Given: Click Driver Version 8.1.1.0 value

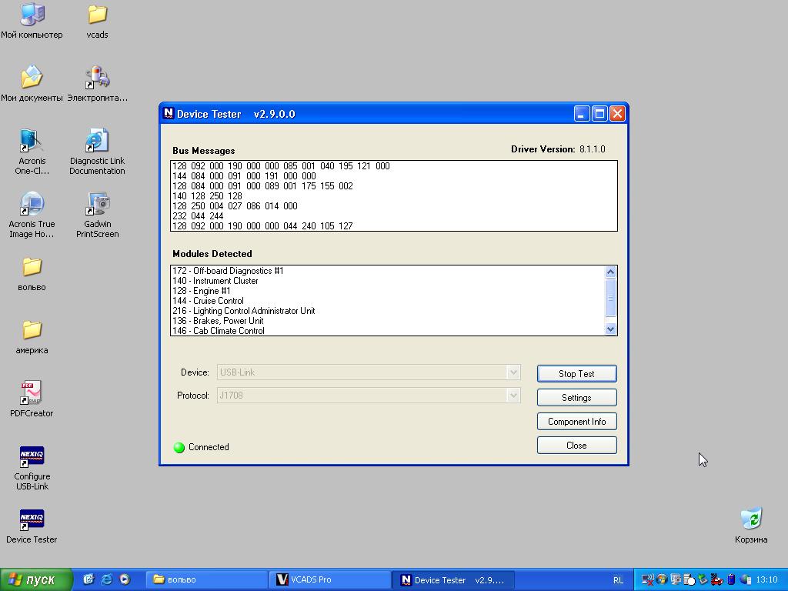Looking at the screenshot, I should 593,149.
